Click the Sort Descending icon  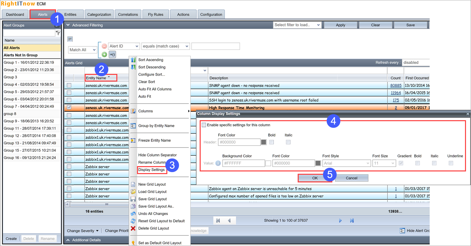click(133, 67)
